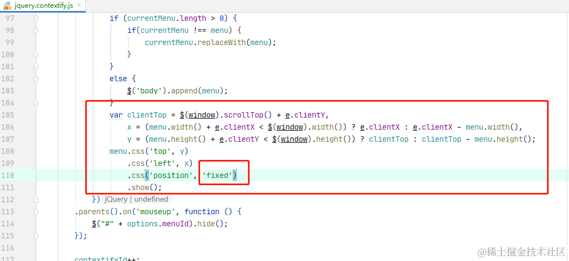
Task: Select the jquery.contextify.js editor tab
Action: [x=43, y=5]
